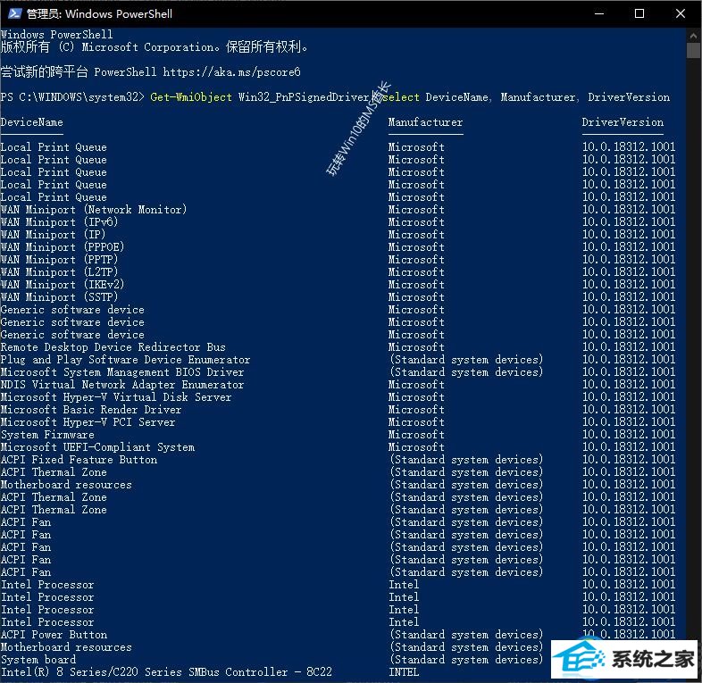
Task: Click the Microsoft Corporation copyright line
Action: 155,47
